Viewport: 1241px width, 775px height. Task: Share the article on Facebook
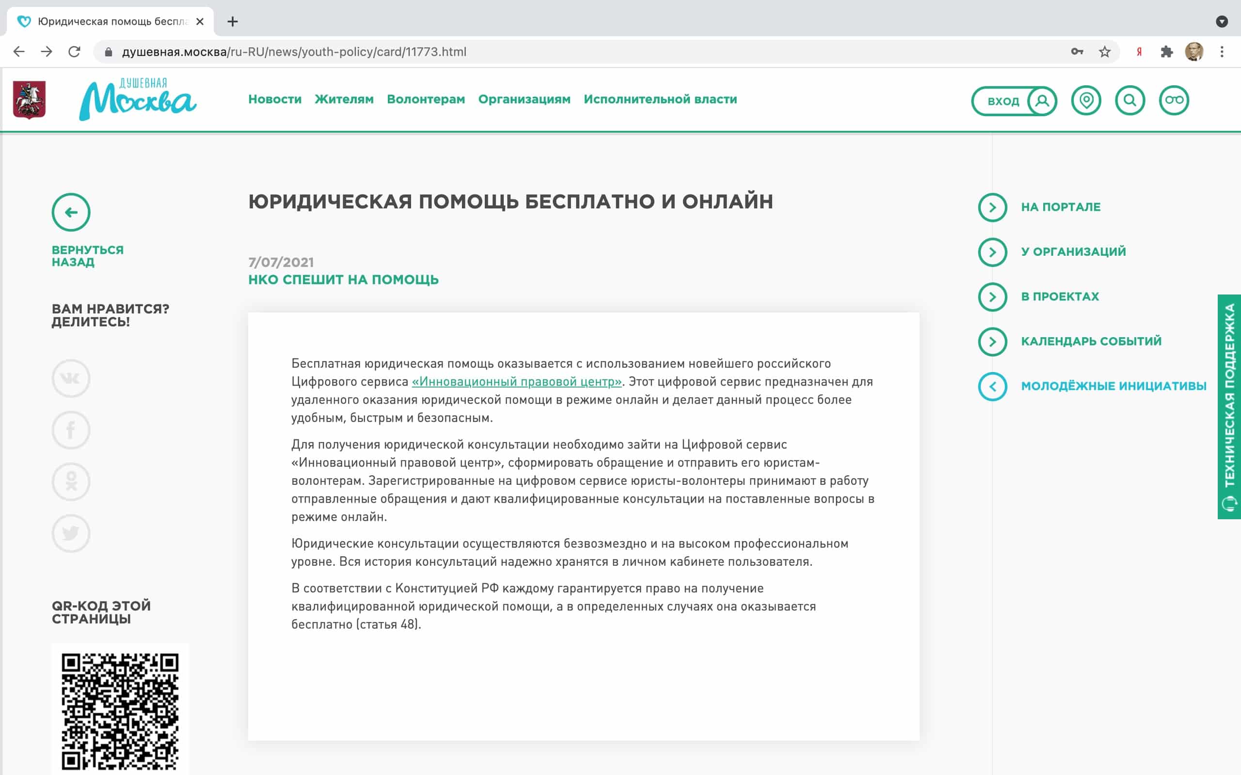pyautogui.click(x=71, y=430)
